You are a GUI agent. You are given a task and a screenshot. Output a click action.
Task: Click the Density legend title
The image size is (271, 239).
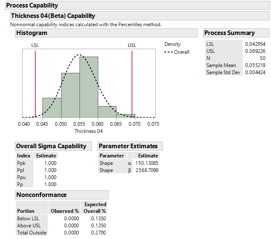coord(172,44)
